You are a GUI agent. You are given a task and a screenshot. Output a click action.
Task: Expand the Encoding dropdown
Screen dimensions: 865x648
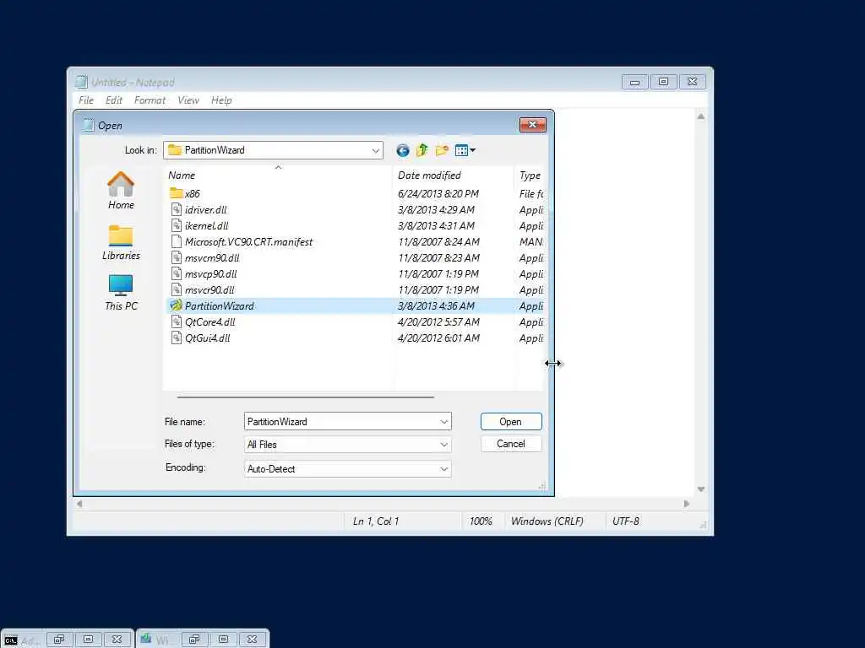click(444, 469)
